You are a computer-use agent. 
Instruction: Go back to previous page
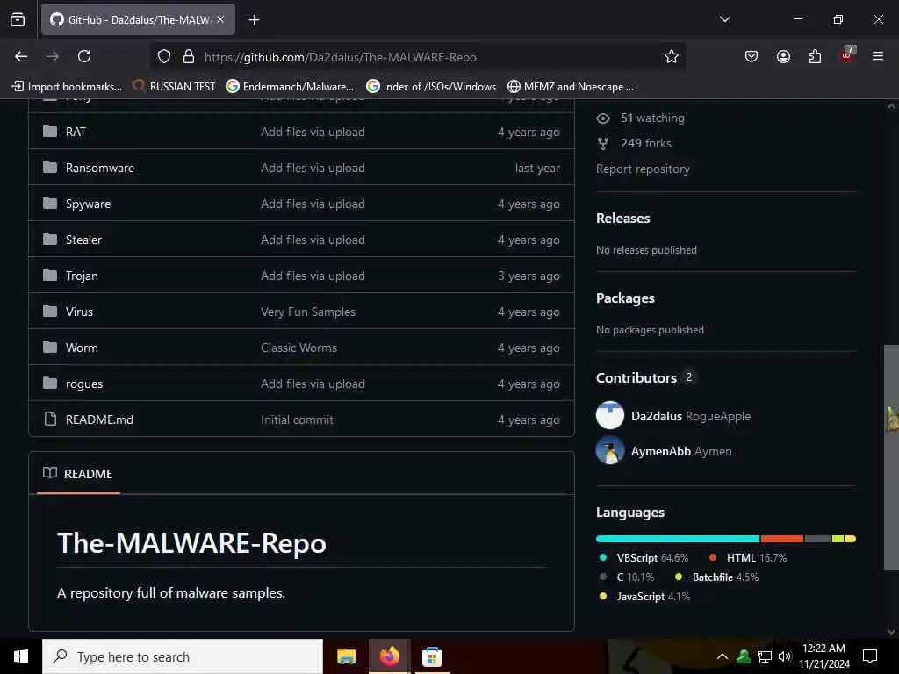point(21,56)
